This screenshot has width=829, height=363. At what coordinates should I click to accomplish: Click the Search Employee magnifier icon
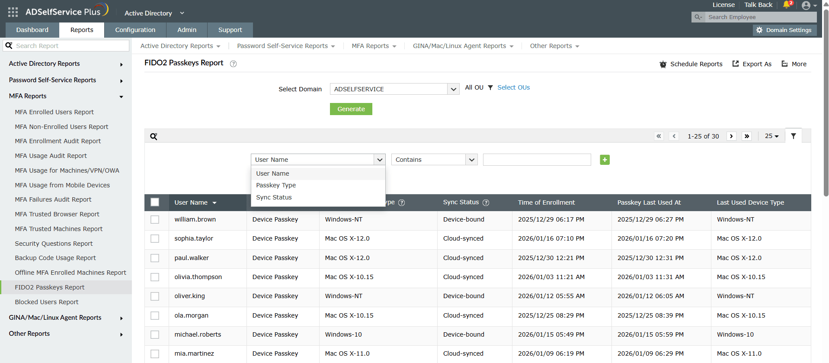tap(698, 17)
